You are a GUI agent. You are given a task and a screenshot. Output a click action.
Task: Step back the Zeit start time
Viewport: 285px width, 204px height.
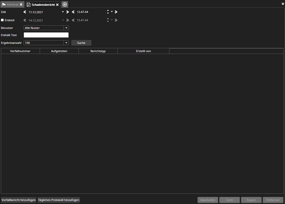[x=73, y=12]
